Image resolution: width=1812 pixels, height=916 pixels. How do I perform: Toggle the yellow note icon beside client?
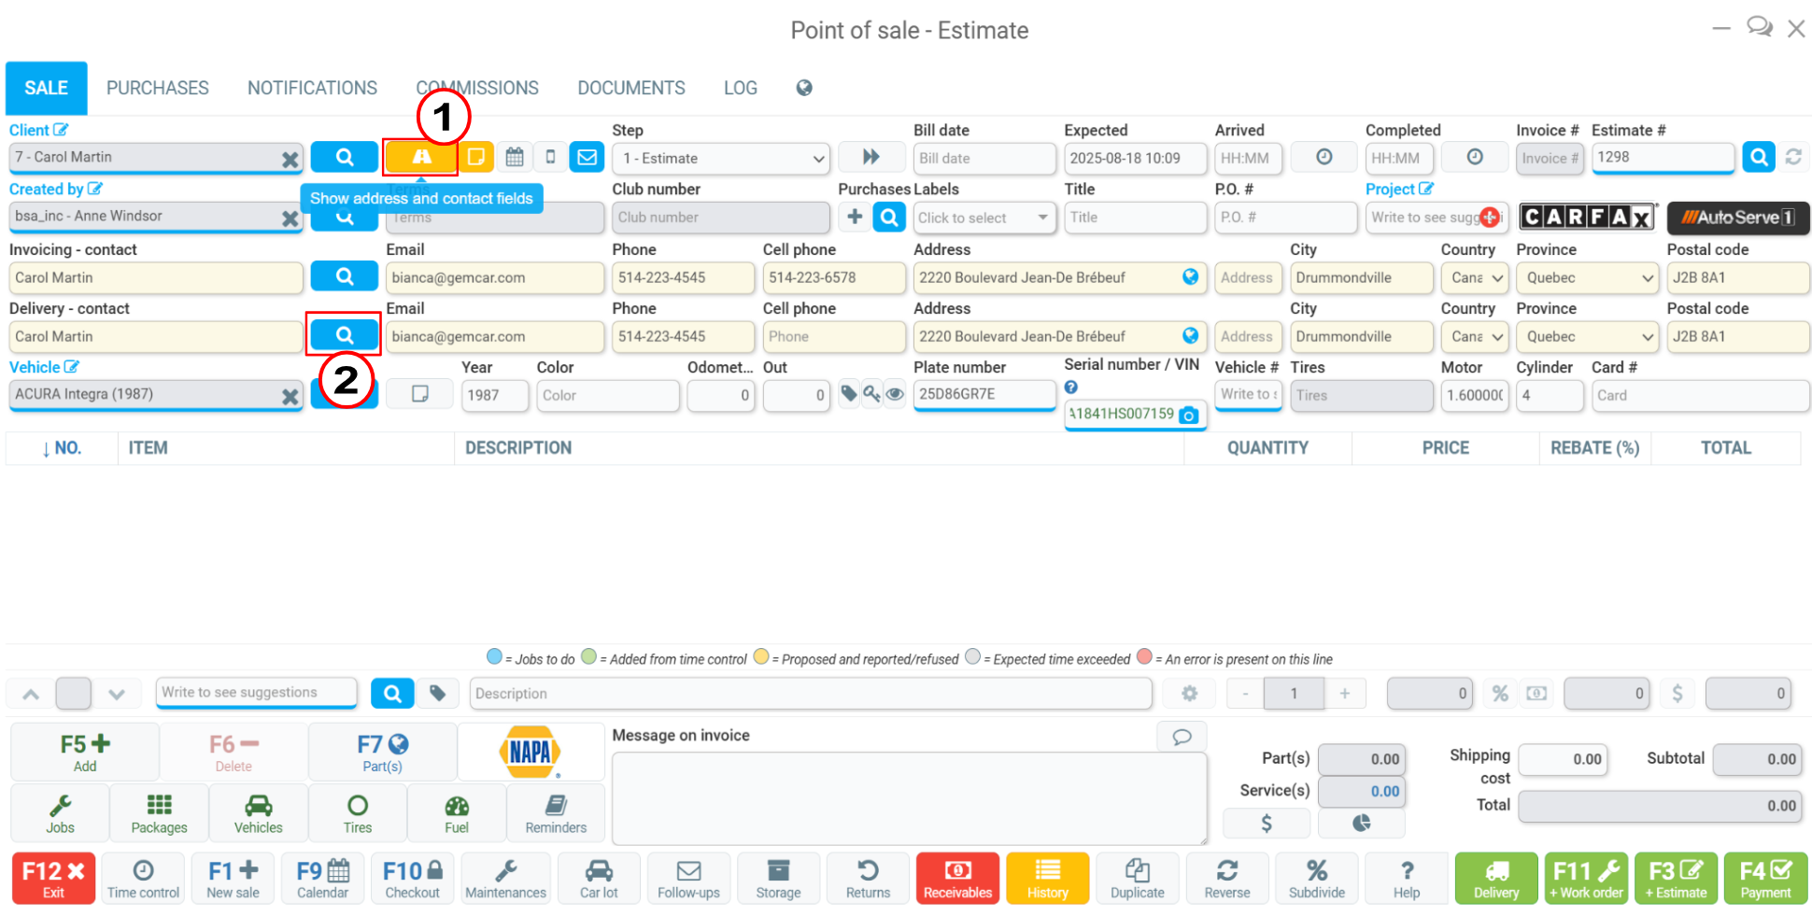(475, 158)
